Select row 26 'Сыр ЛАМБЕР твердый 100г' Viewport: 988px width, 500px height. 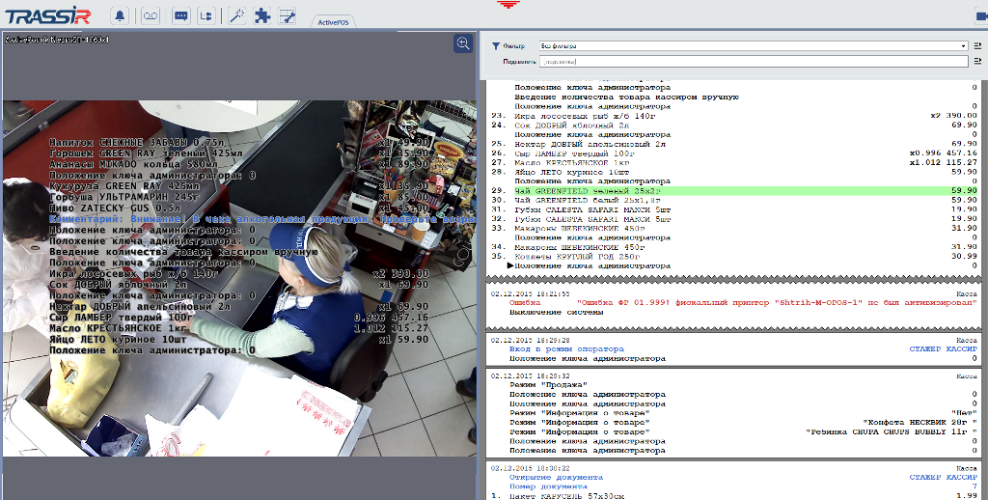click(734, 153)
